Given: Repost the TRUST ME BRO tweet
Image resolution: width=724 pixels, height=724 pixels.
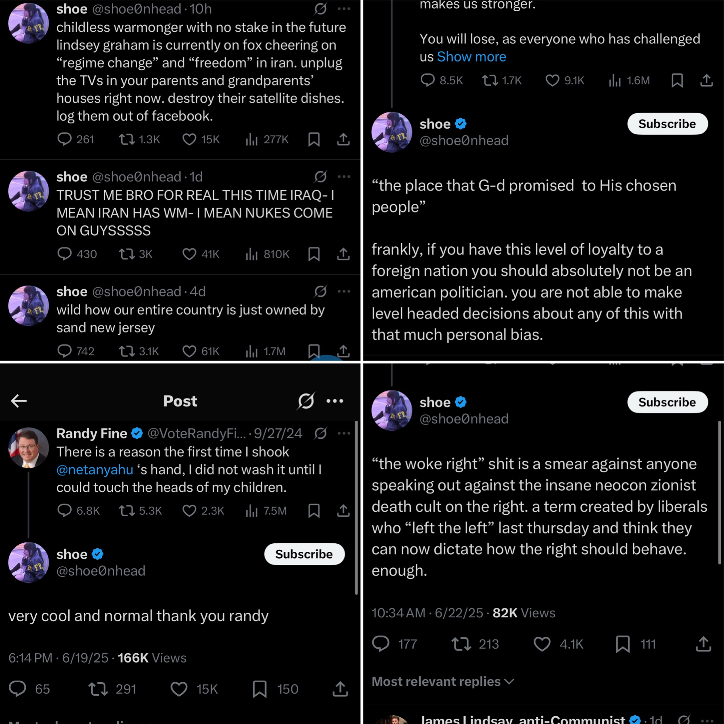Looking at the screenshot, I should tap(127, 254).
